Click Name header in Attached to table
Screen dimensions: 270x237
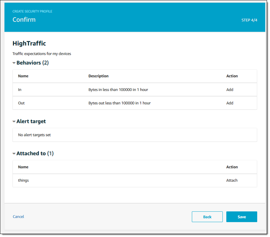pyautogui.click(x=23, y=167)
